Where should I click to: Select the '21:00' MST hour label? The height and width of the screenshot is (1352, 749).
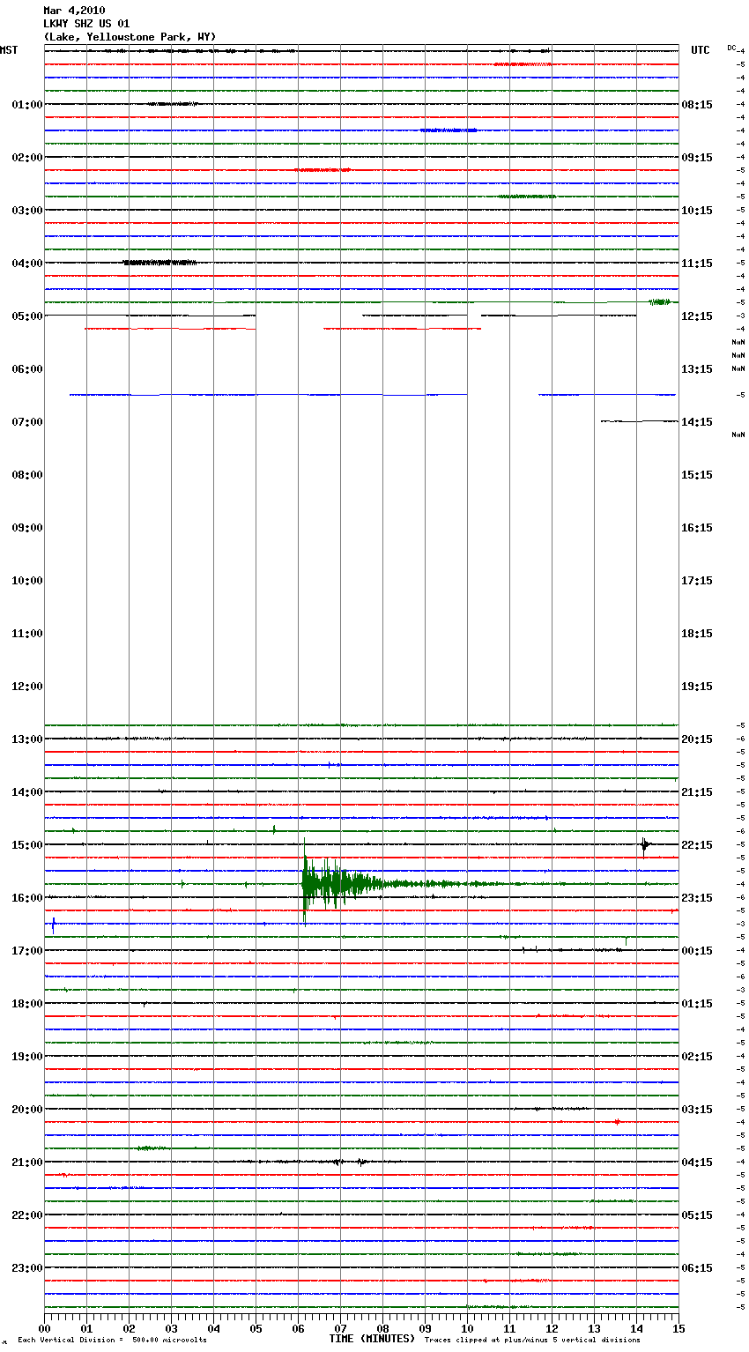[27, 1163]
